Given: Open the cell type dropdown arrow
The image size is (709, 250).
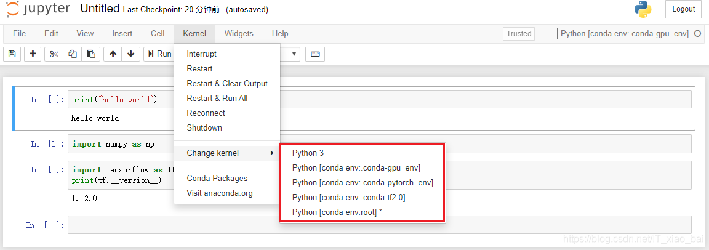Looking at the screenshot, I should (x=295, y=54).
